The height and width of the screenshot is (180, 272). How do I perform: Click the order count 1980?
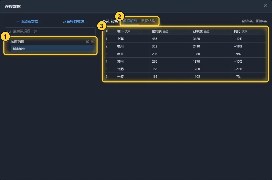[211, 54]
